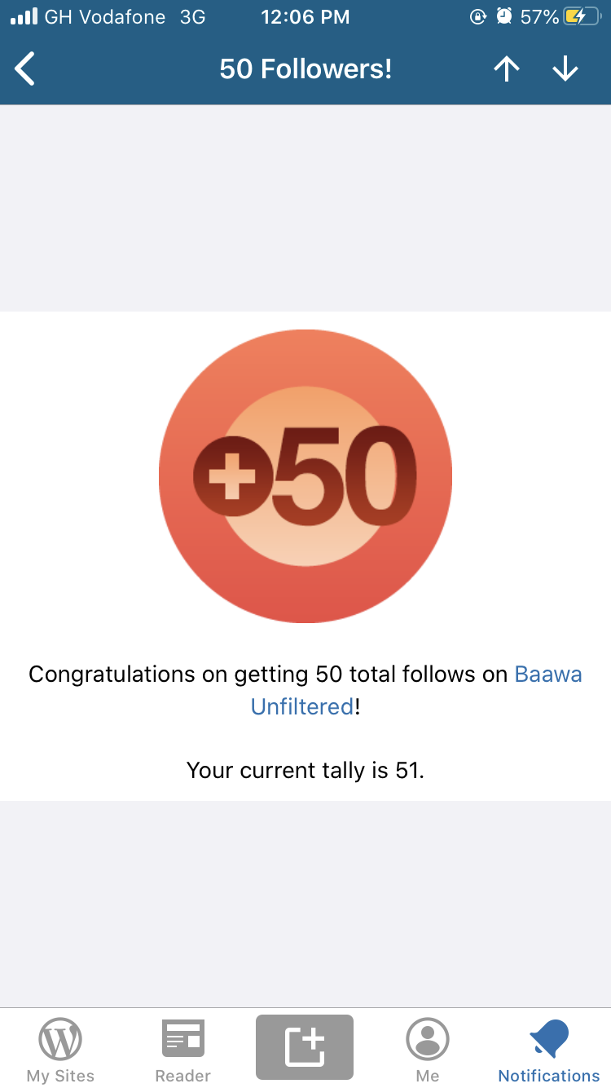The width and height of the screenshot is (611, 1088).
Task: Tap the cellular signal bars icon
Action: [x=24, y=17]
